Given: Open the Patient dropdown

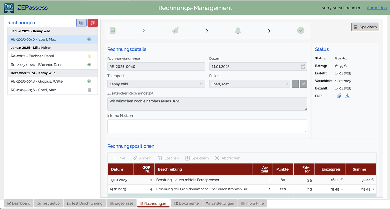Looking at the screenshot, I should (250, 84).
